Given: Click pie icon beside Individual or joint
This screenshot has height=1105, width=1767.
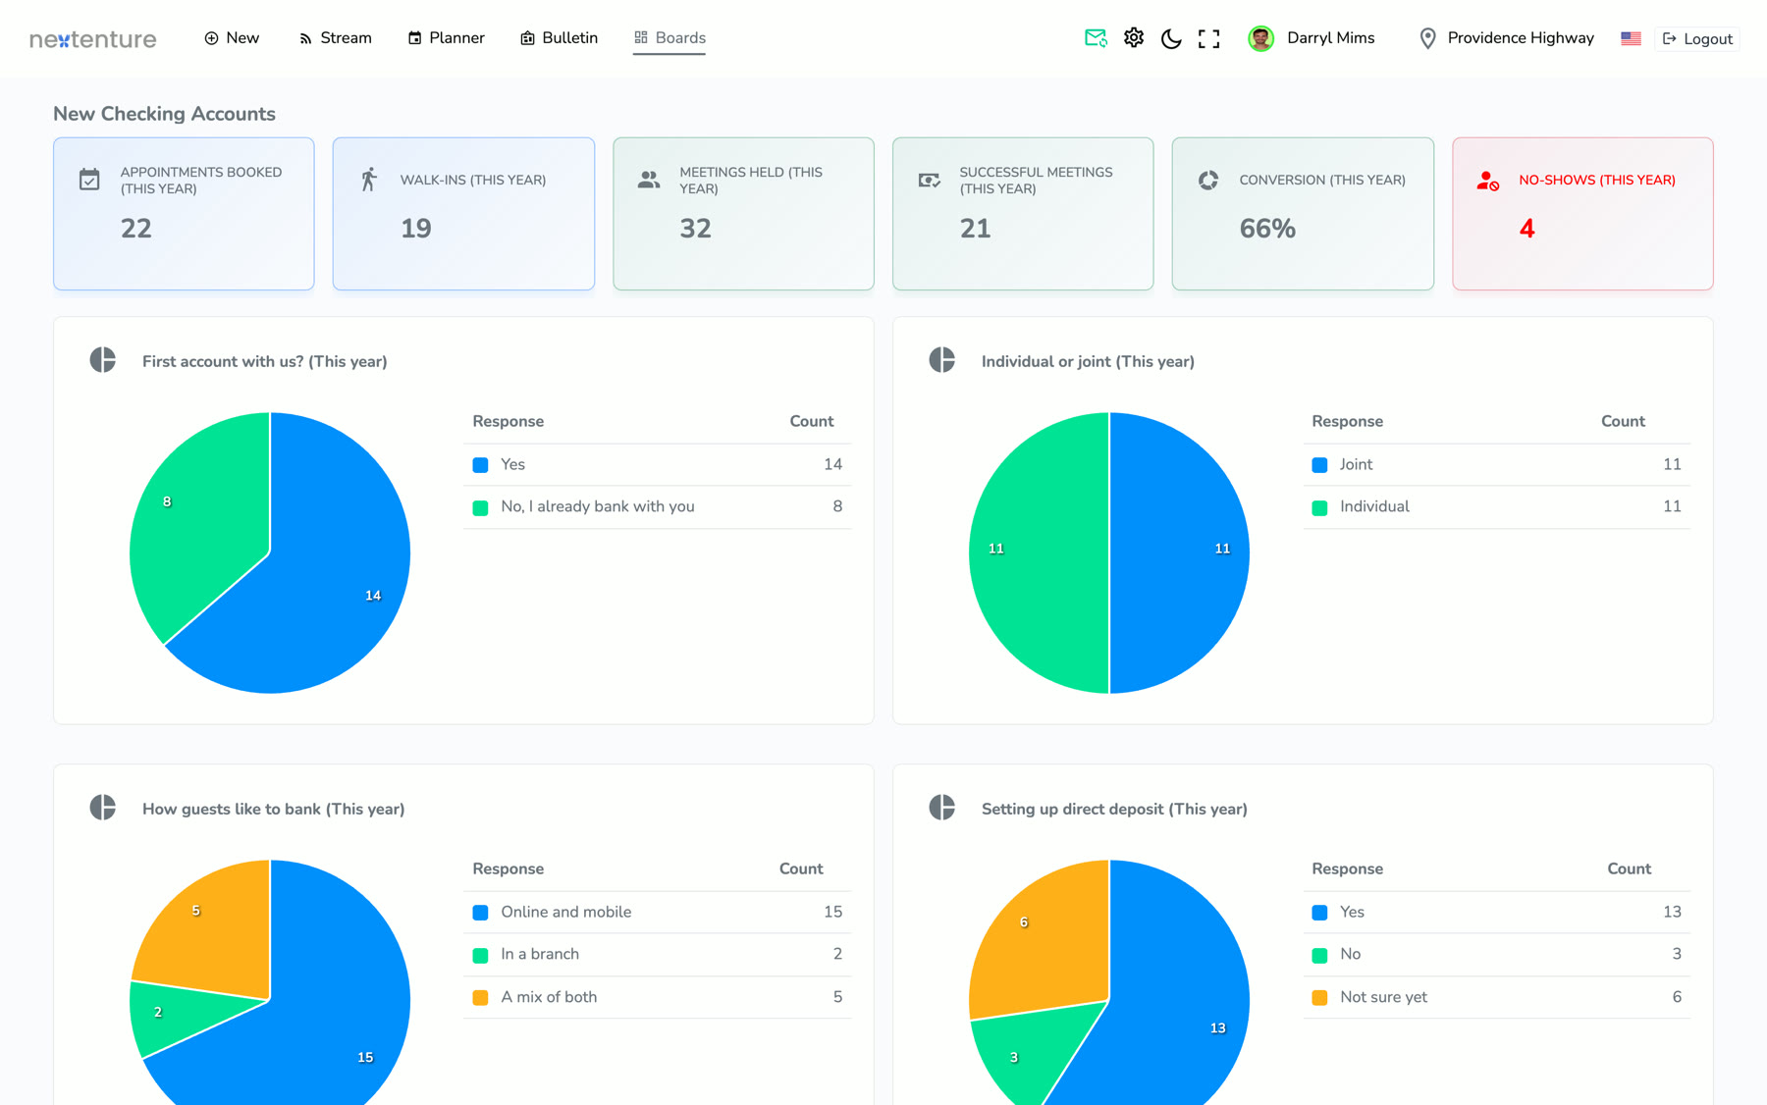Looking at the screenshot, I should click(x=942, y=360).
